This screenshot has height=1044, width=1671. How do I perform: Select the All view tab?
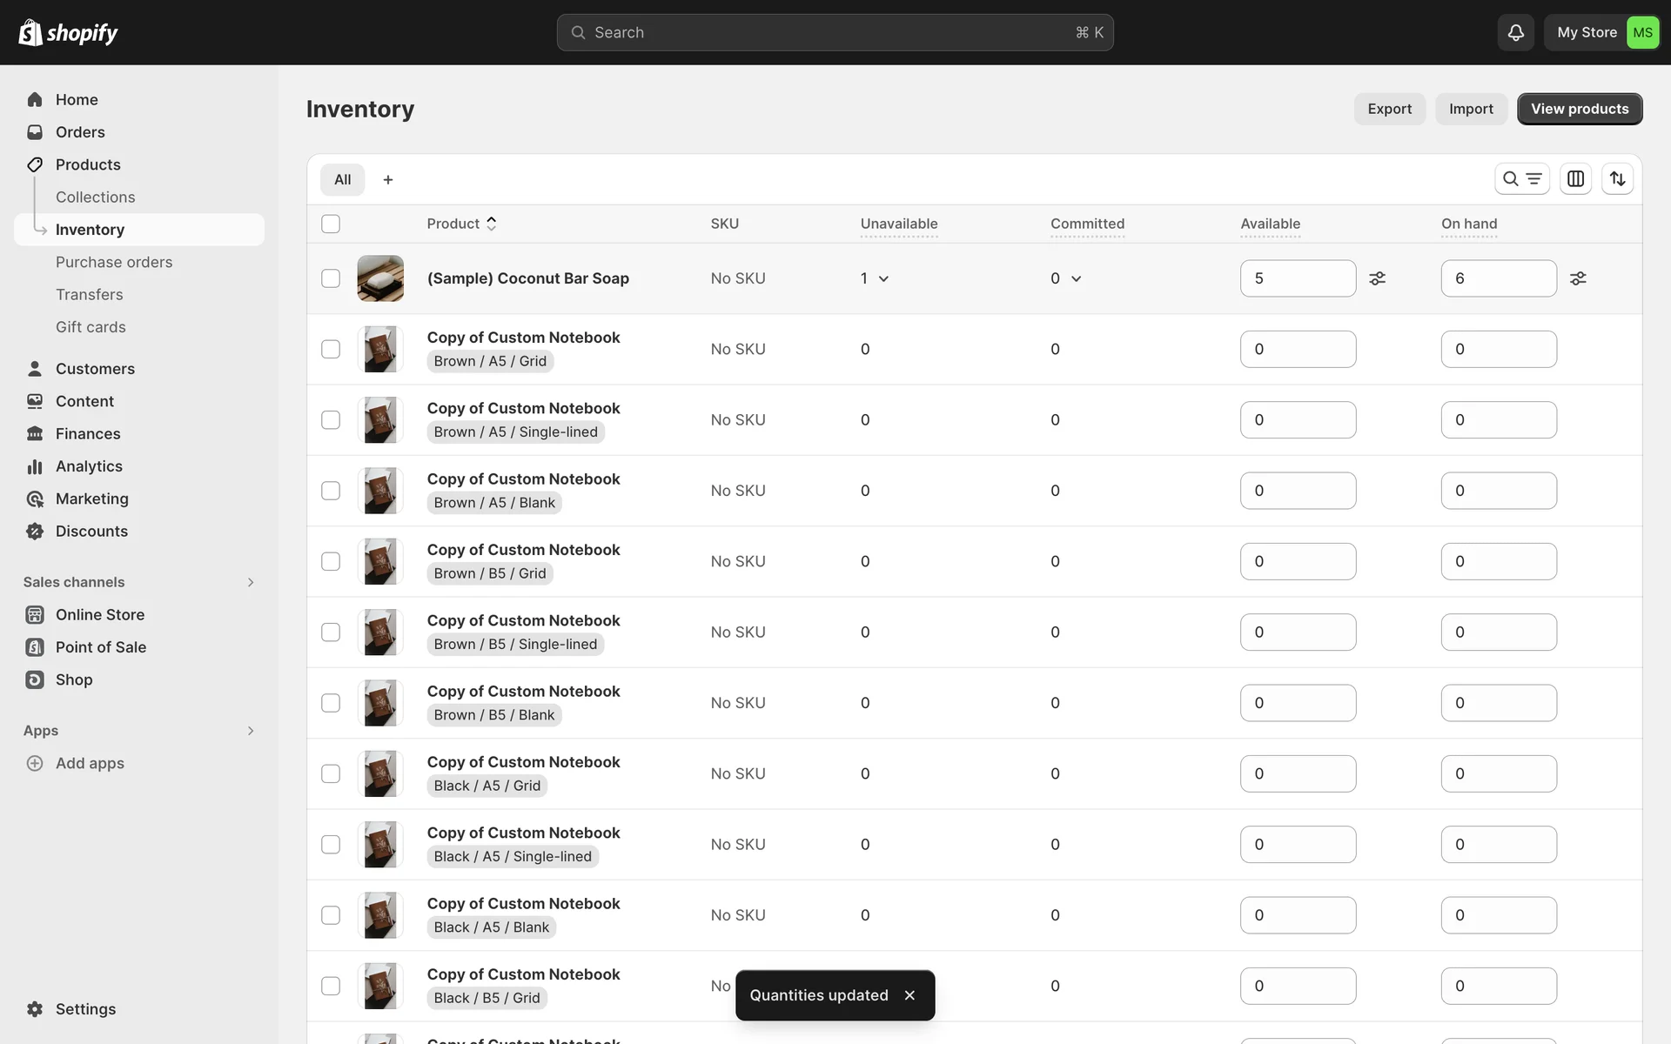click(x=342, y=179)
